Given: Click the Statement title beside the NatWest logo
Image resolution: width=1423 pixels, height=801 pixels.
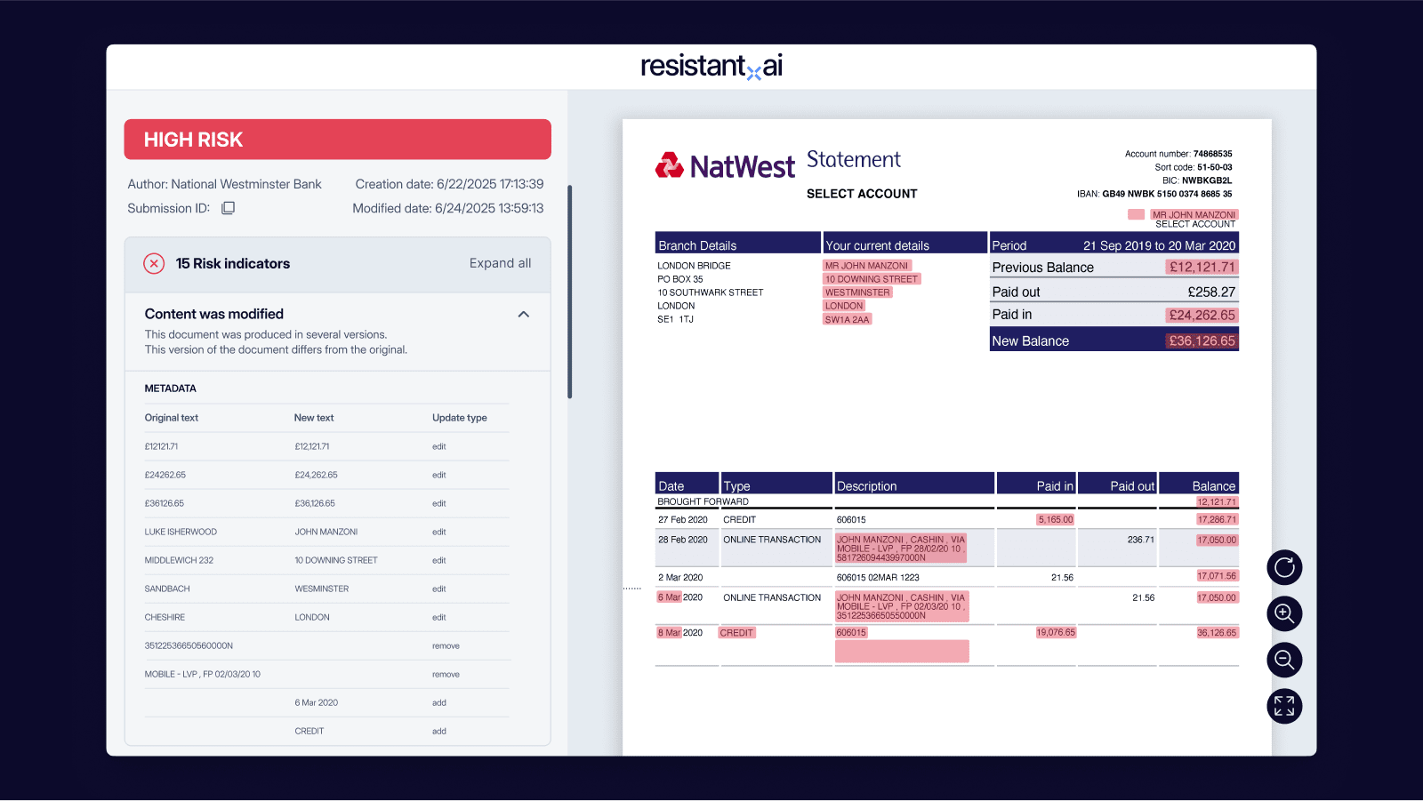Looking at the screenshot, I should pyautogui.click(x=854, y=160).
